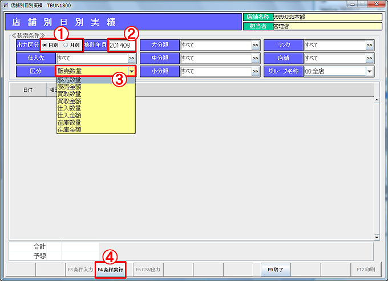
Task: Choose 在庫金額 from the dropdown list
Action: (96, 129)
